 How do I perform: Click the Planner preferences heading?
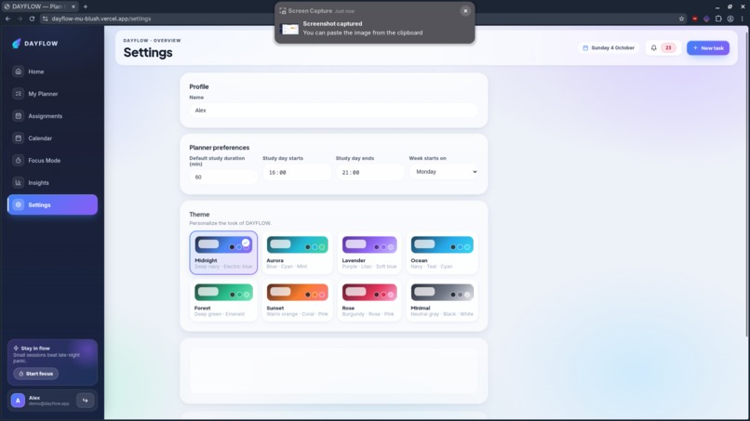tap(219, 148)
